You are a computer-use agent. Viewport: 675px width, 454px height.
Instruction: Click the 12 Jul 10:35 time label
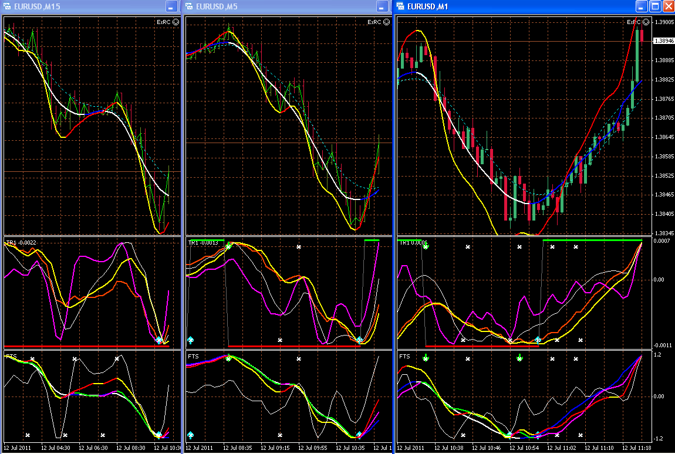click(x=350, y=448)
